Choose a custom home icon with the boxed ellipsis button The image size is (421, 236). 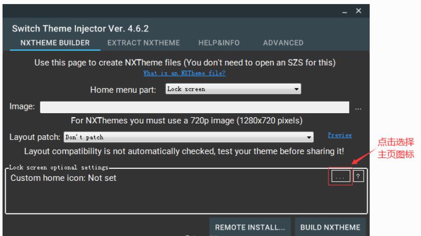(x=341, y=176)
